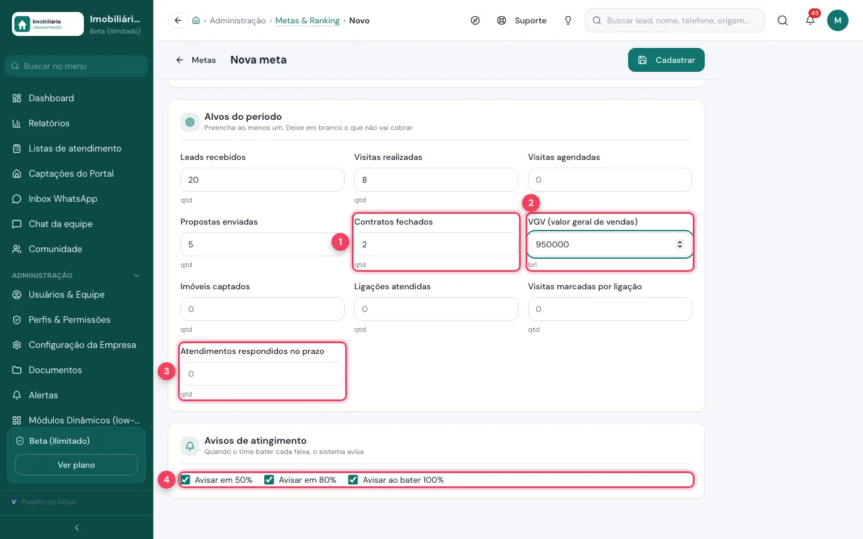Image resolution: width=863 pixels, height=539 pixels.
Task: Click the Cadastrar button
Action: tap(666, 60)
